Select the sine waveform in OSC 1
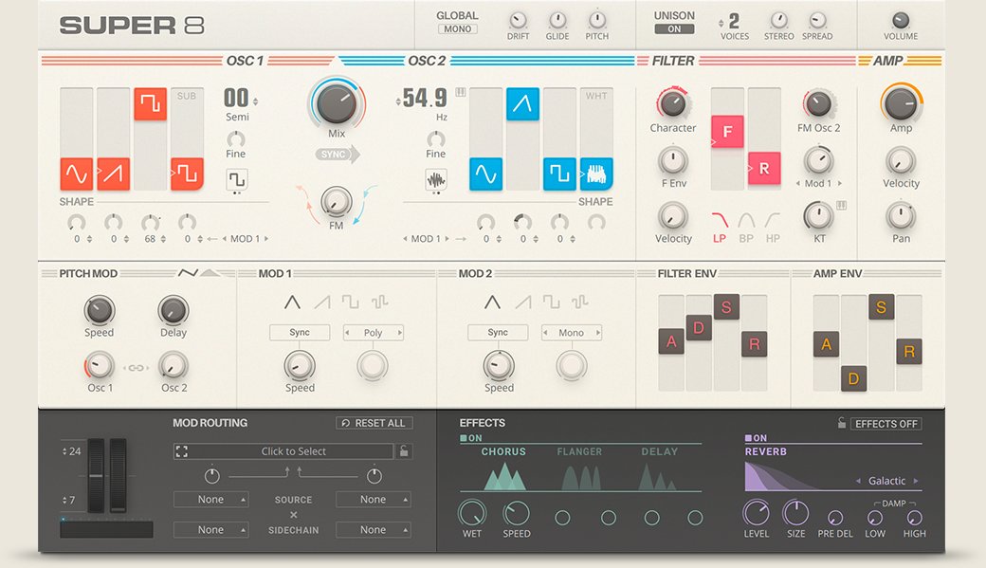The height and width of the screenshot is (568, 986). point(77,174)
